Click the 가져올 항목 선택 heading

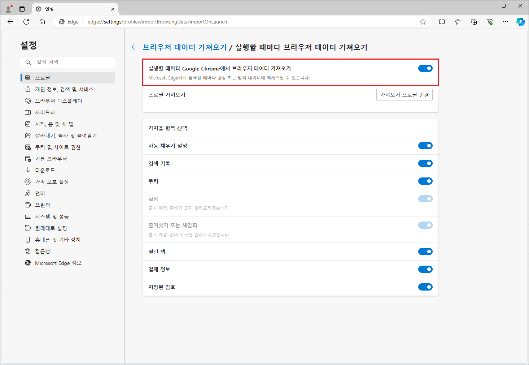168,128
